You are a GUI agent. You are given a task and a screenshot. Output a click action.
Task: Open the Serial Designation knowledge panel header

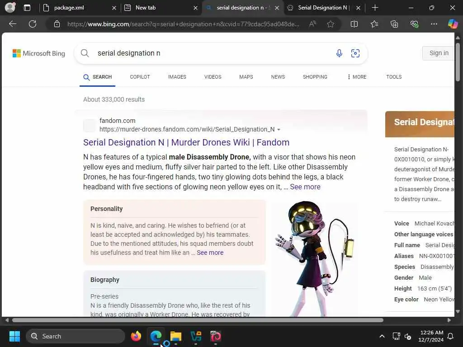420,124
